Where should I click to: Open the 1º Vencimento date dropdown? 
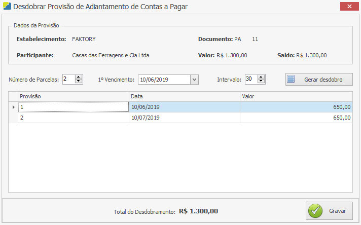tap(194, 80)
